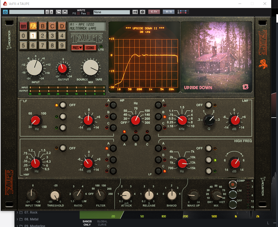Click the Upside Down cabin thumbnail
Screen dimensions: 278x227
216,57
